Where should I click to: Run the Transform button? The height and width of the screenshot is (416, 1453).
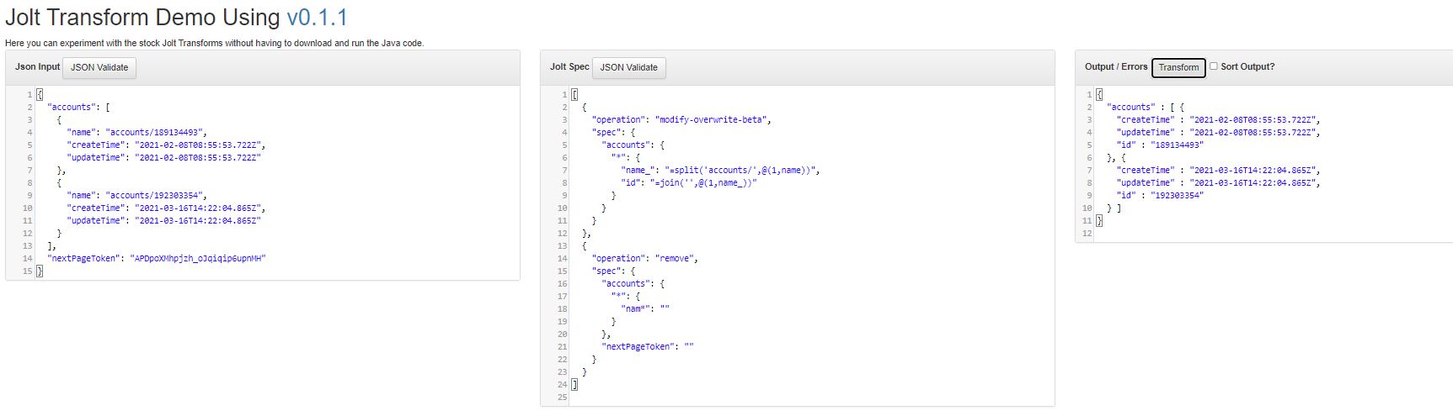pyautogui.click(x=1178, y=67)
